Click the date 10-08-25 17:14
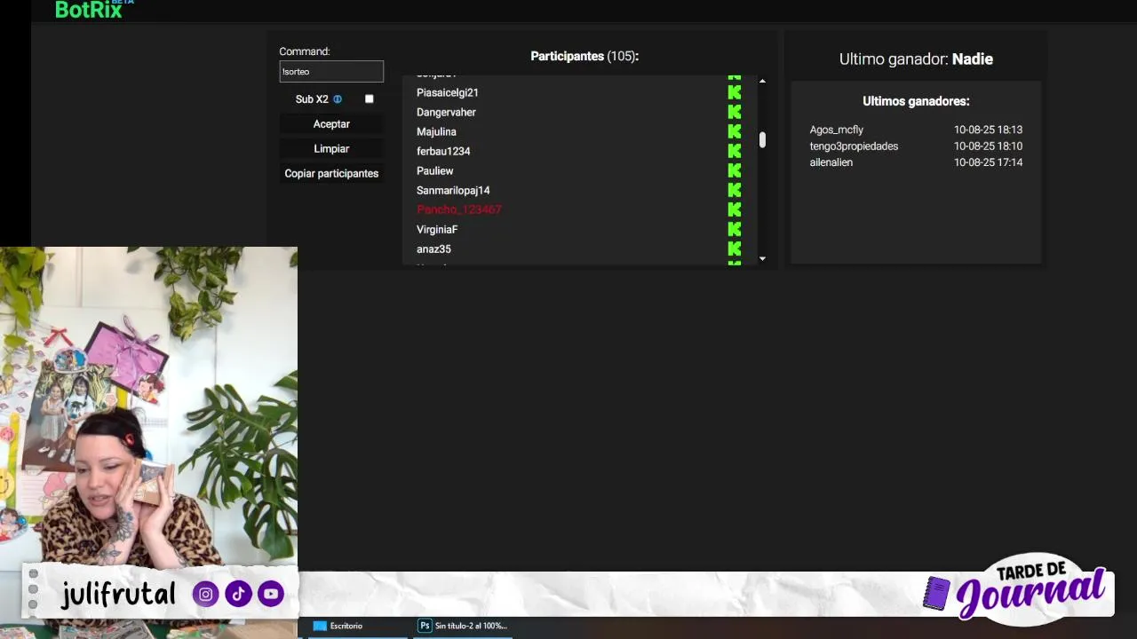 pos(988,162)
